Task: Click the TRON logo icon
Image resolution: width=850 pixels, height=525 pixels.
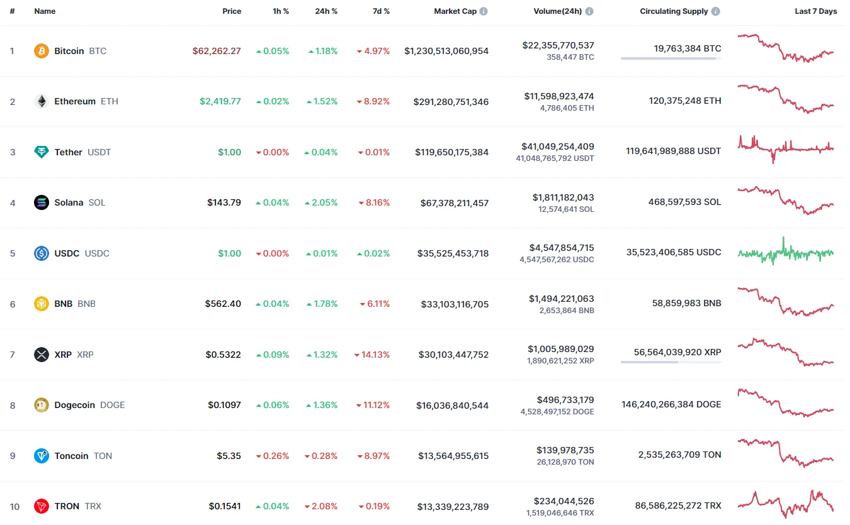Action: (41, 506)
